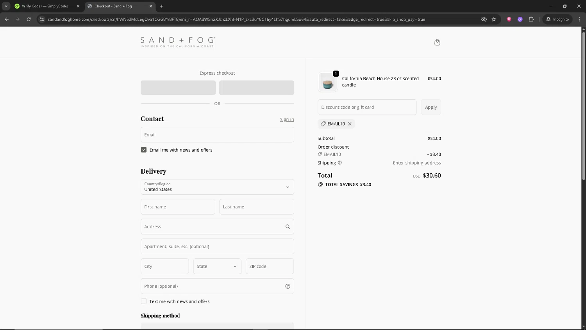Go forward using the browser forward arrow

pos(18,19)
